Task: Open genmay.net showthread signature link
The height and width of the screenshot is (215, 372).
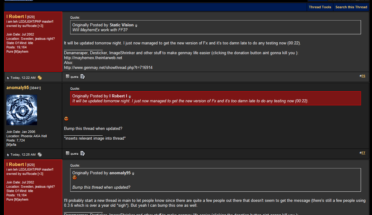Action: coord(108,67)
